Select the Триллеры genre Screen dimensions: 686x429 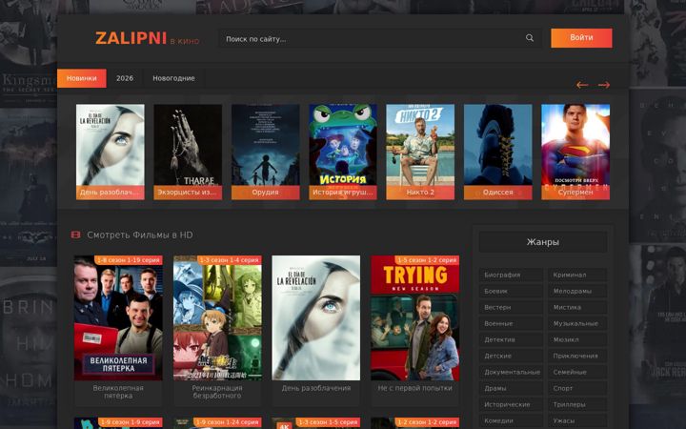pyautogui.click(x=577, y=404)
